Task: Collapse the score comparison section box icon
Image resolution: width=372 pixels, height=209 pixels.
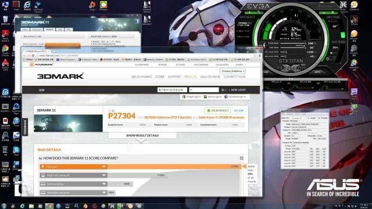Action: point(242,158)
